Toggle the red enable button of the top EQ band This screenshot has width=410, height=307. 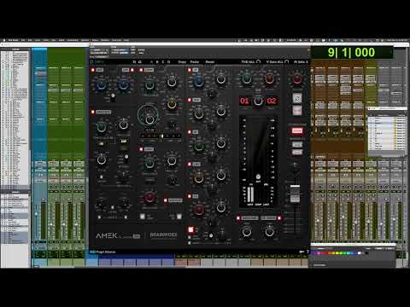point(190,70)
